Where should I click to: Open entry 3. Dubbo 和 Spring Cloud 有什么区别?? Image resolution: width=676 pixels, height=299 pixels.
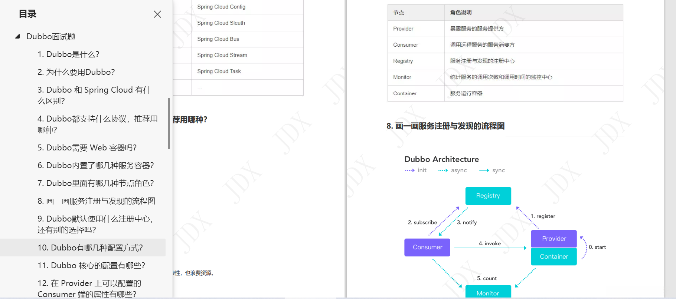(94, 95)
